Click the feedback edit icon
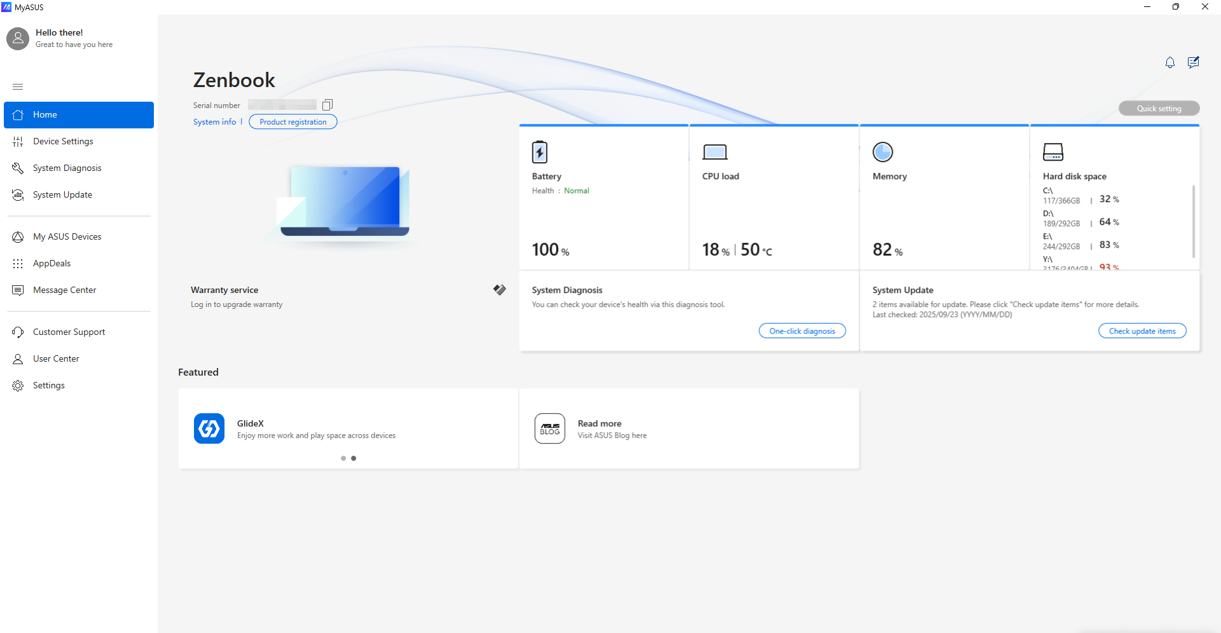The height and width of the screenshot is (633, 1221). pos(1194,62)
